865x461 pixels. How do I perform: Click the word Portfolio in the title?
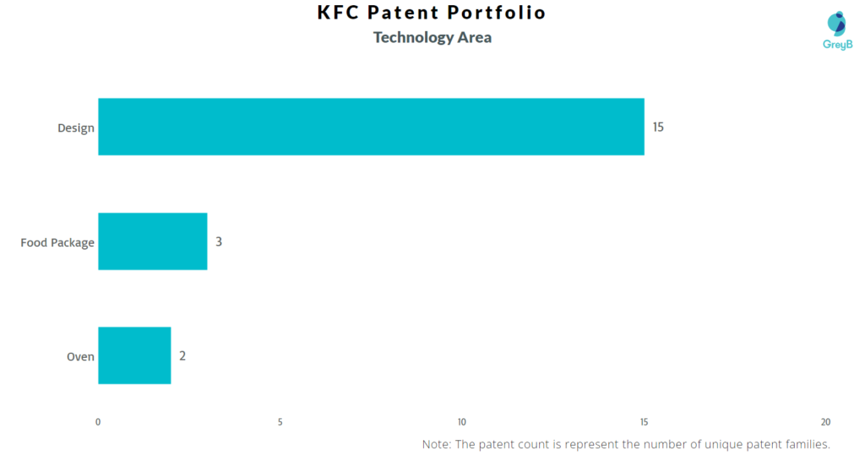coord(497,12)
